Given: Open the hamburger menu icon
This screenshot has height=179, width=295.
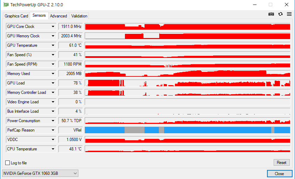Looking at the screenshot, I should tap(289, 14).
